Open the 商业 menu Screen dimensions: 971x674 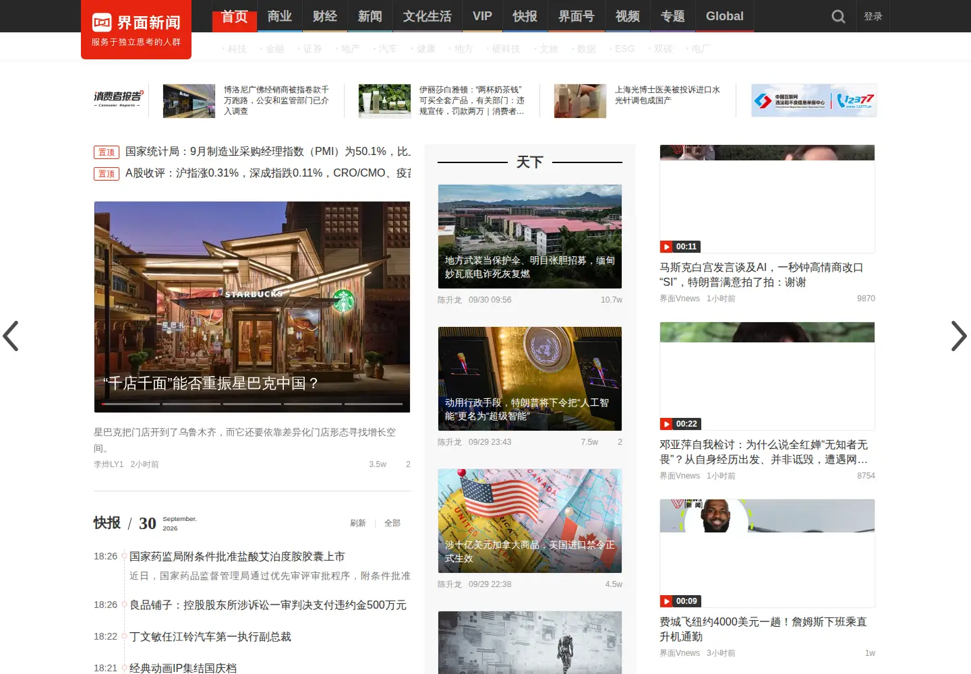pyautogui.click(x=280, y=16)
